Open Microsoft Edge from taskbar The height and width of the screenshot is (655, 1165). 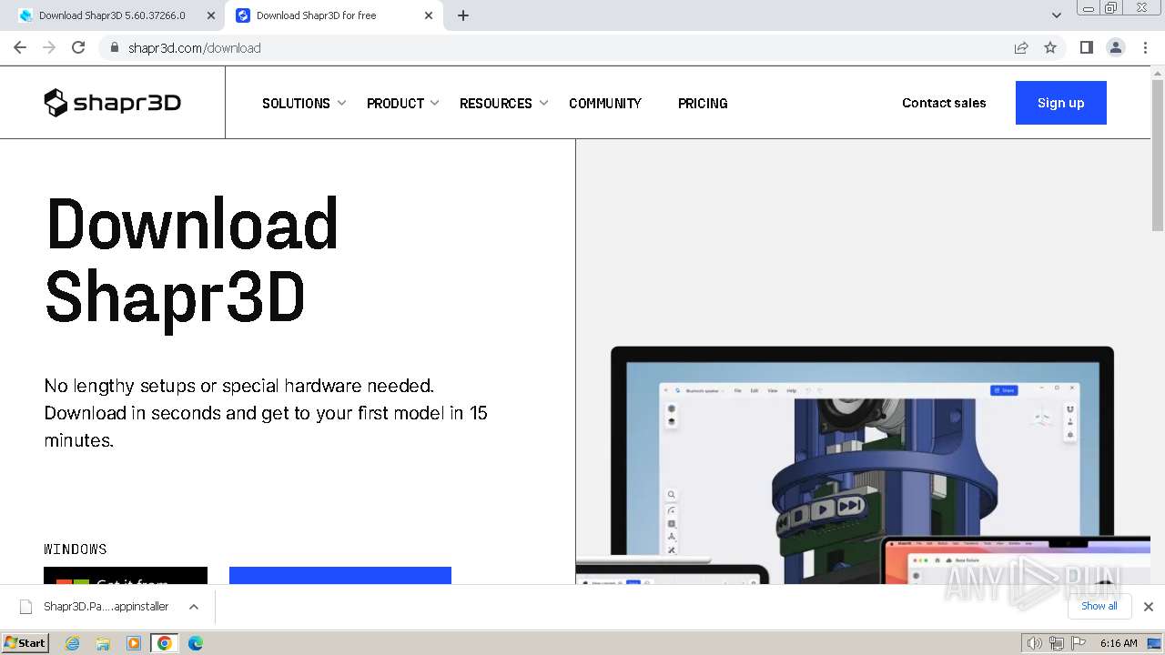pos(196,643)
